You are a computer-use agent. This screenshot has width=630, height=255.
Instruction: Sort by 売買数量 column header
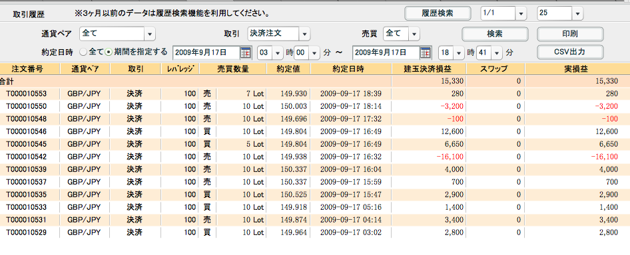point(232,68)
